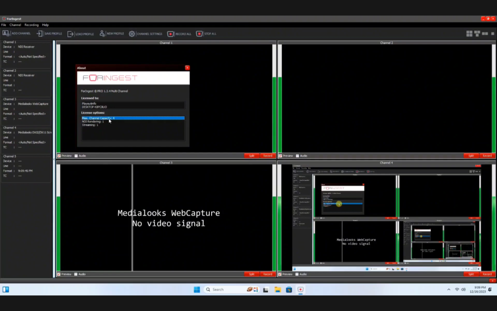This screenshot has height=311, width=497.
Task: Toggle the Preview checkbox on Channel 2
Action: pos(280,155)
